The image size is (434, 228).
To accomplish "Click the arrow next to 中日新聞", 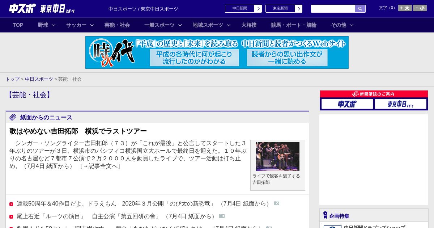I will (258, 9).
